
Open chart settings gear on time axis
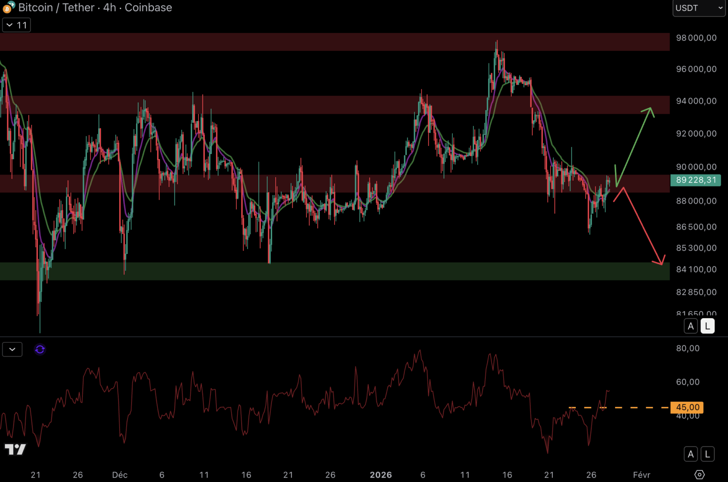pos(699,474)
